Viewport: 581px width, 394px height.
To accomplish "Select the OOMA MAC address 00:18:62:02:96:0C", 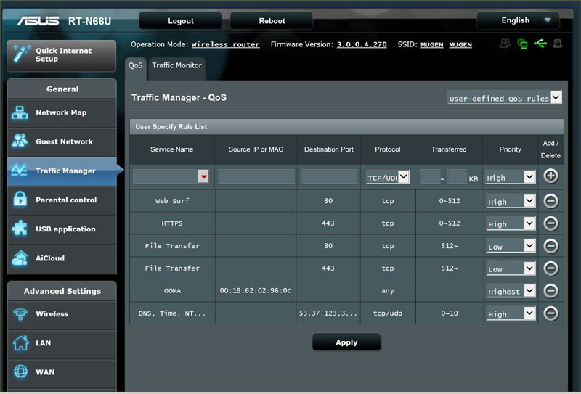I will point(256,291).
